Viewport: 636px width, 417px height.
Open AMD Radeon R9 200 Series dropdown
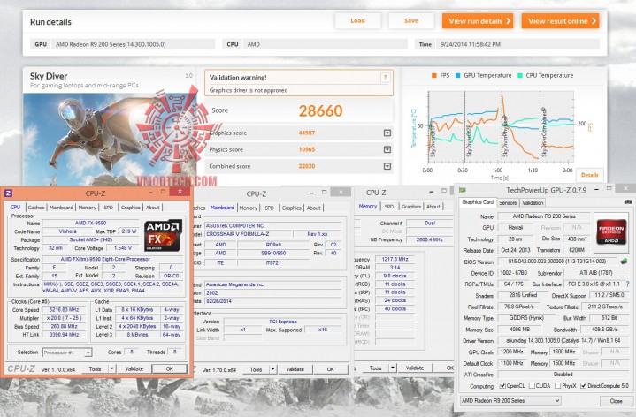pos(510,400)
